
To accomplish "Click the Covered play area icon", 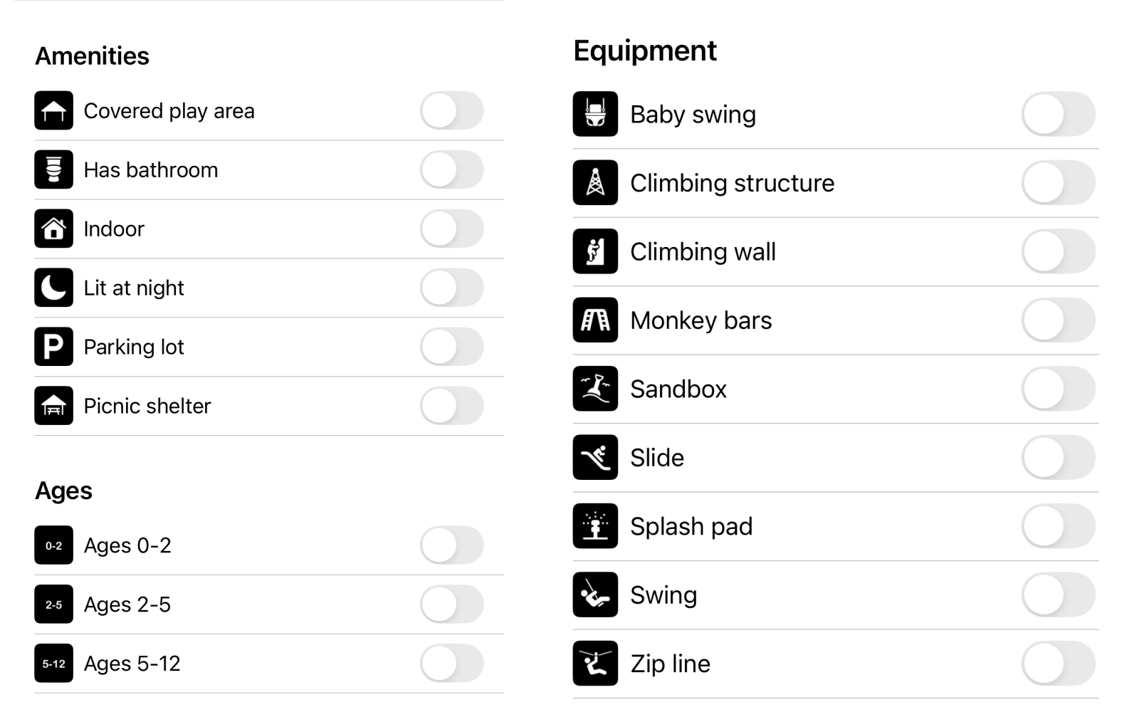I will [53, 110].
